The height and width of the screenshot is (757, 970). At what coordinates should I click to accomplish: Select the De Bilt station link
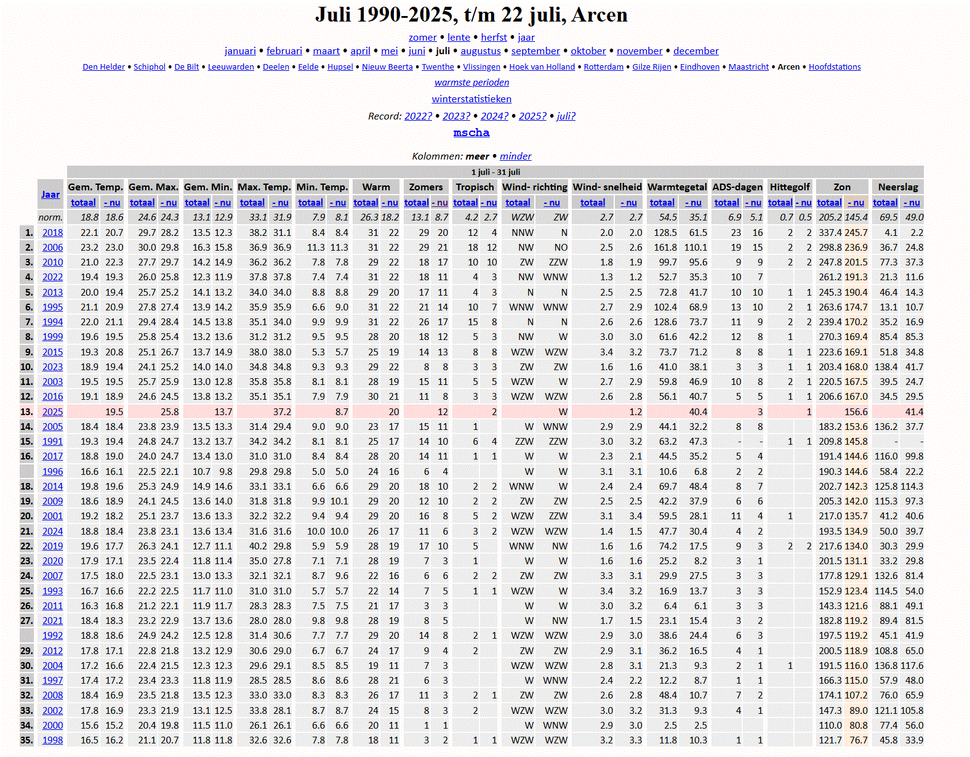click(x=186, y=67)
